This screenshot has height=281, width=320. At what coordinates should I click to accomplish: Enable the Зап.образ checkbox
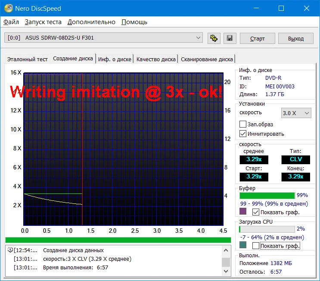point(242,124)
